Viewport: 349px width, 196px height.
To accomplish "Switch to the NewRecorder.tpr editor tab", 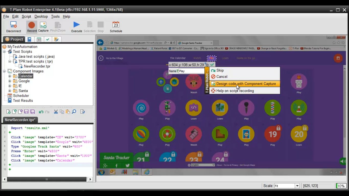I will [x=20, y=120].
